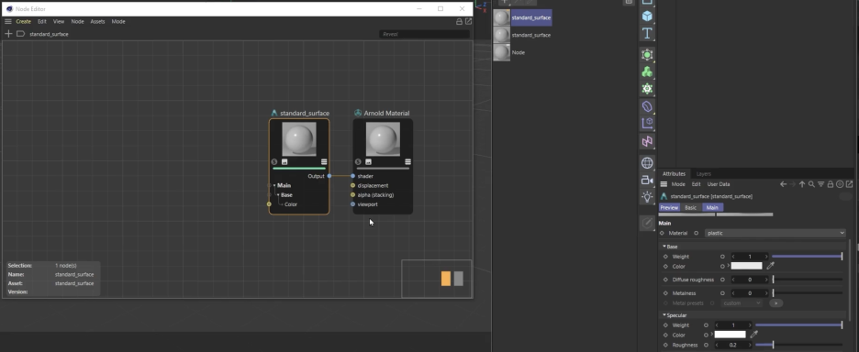
Task: Click the new window icon in Attributes panel
Action: pos(850,184)
